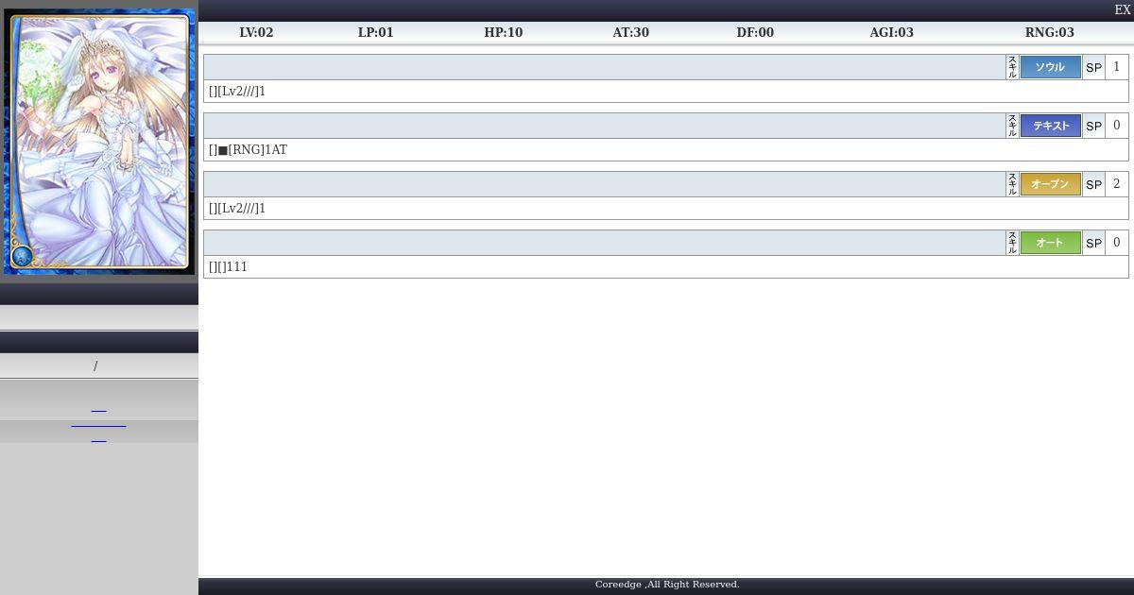1134x595 pixels.
Task: Select SP value 0 in オート row
Action: pos(1117,243)
